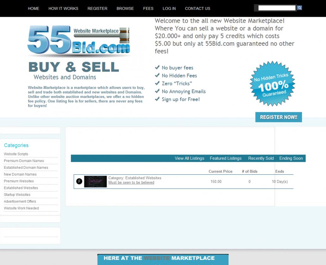Click the REGISTER NOW!! button
326x265 pixels.
coord(279,117)
